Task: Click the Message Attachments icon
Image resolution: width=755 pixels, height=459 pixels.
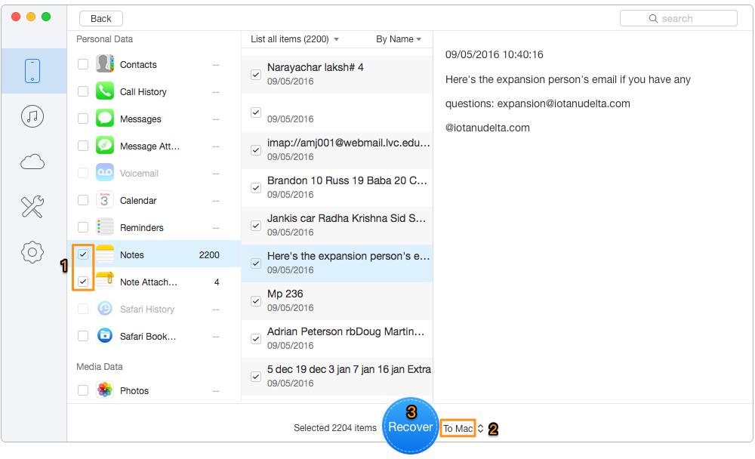Action: tap(104, 146)
